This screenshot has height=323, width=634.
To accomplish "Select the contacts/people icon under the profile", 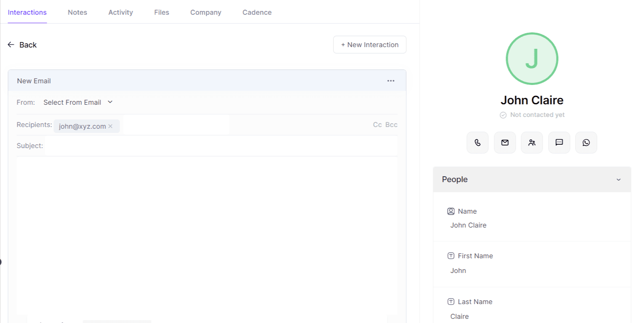I will coord(532,142).
